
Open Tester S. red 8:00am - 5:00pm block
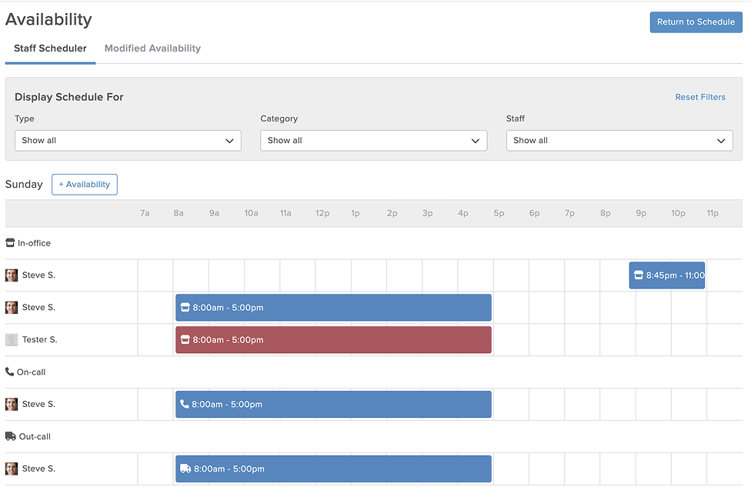(333, 340)
